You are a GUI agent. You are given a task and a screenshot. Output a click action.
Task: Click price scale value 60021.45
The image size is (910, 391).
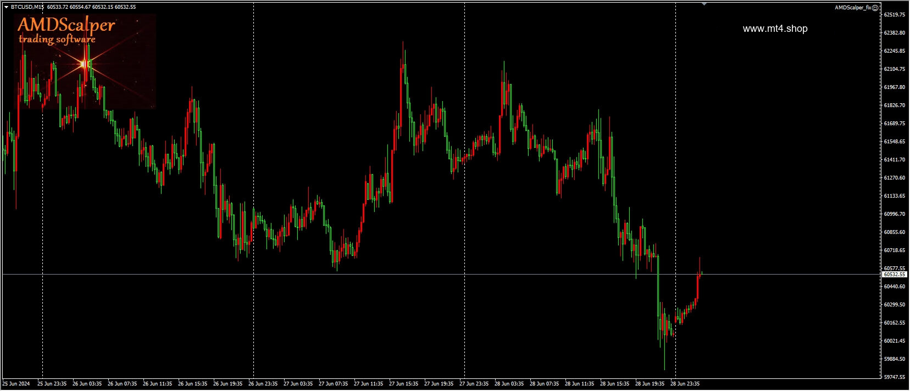point(894,341)
